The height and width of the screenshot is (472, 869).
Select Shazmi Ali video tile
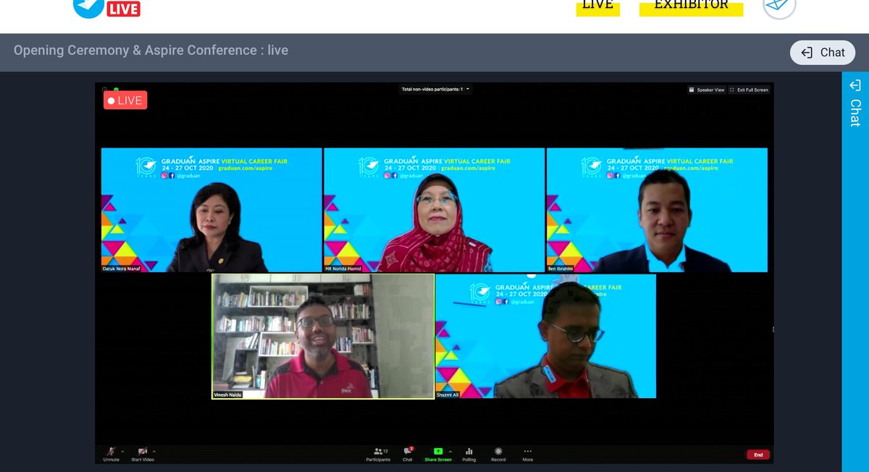[546, 336]
